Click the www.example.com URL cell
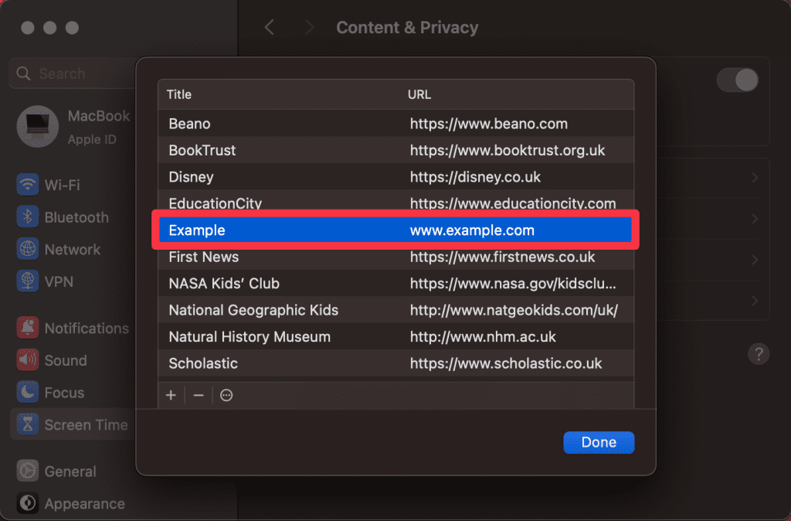This screenshot has height=521, width=791. (472, 230)
